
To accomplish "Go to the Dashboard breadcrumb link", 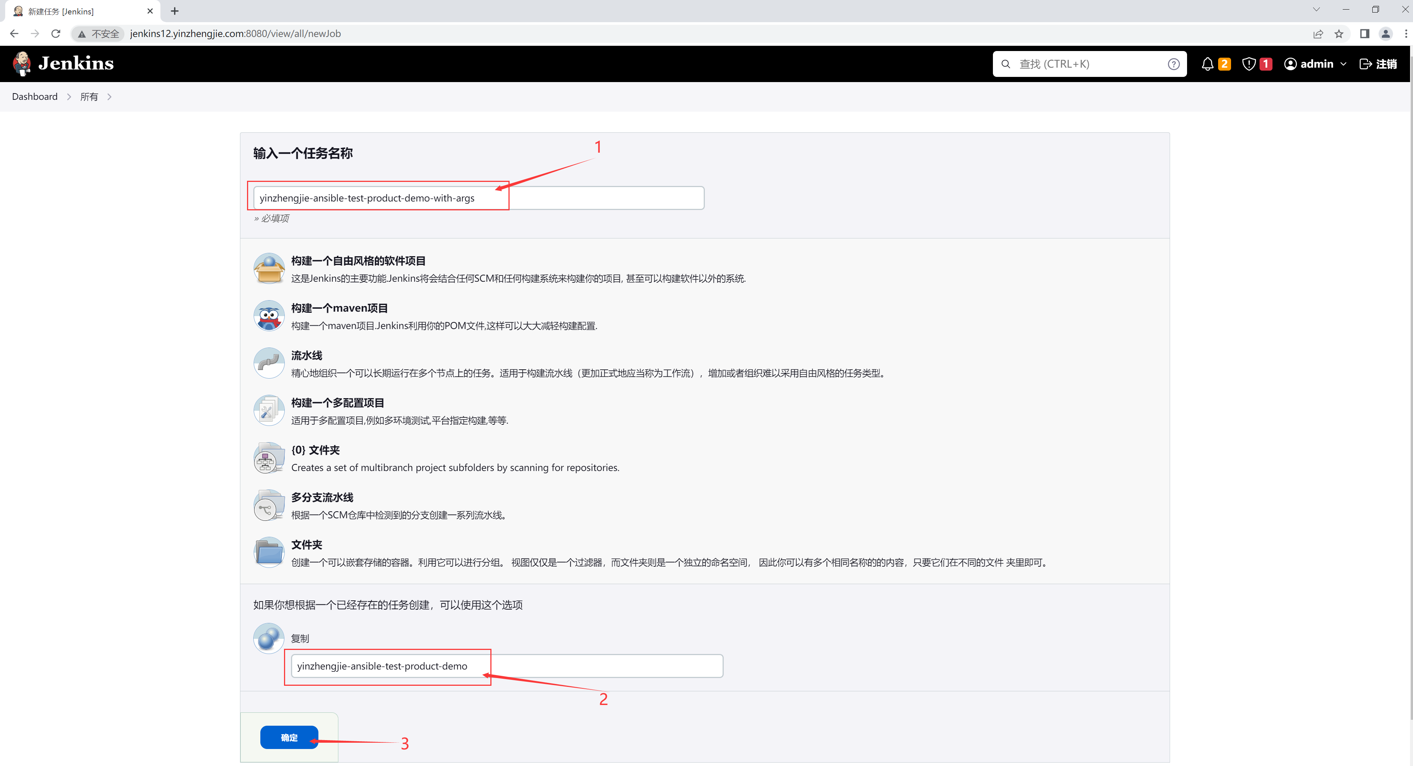I will pos(34,96).
